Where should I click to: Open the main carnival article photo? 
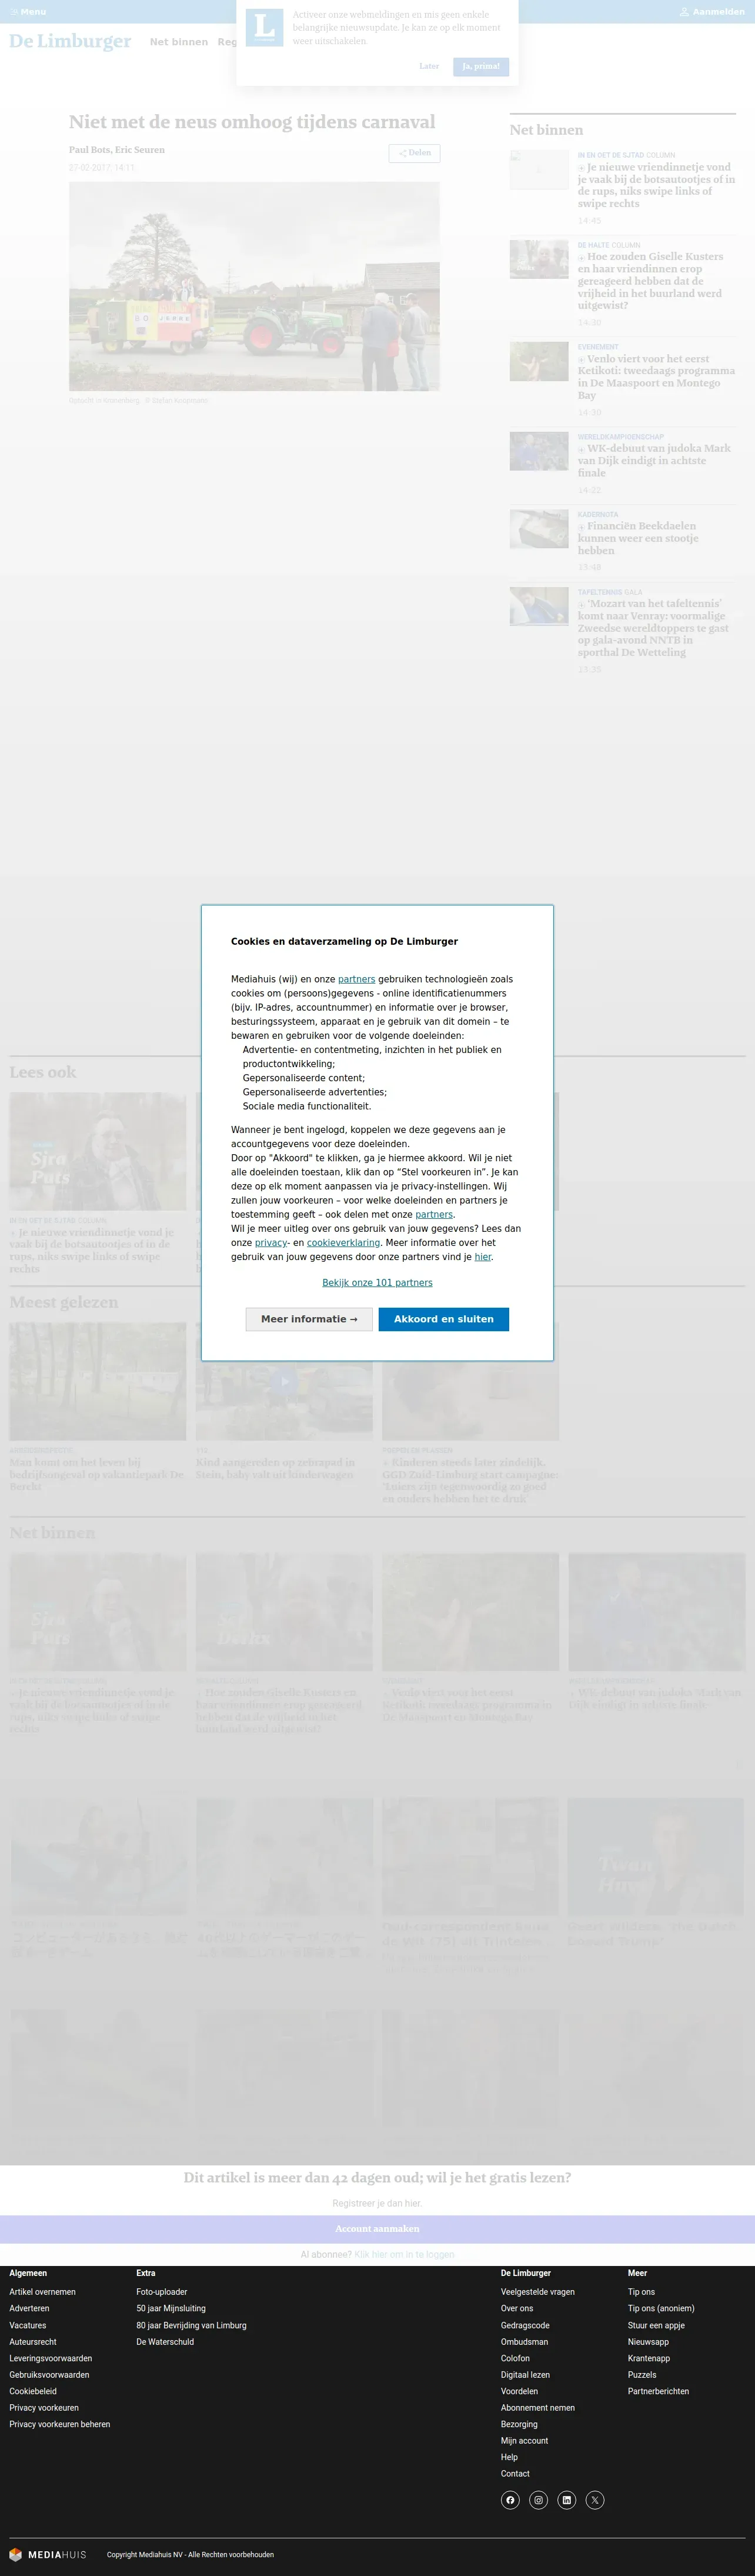(x=254, y=286)
